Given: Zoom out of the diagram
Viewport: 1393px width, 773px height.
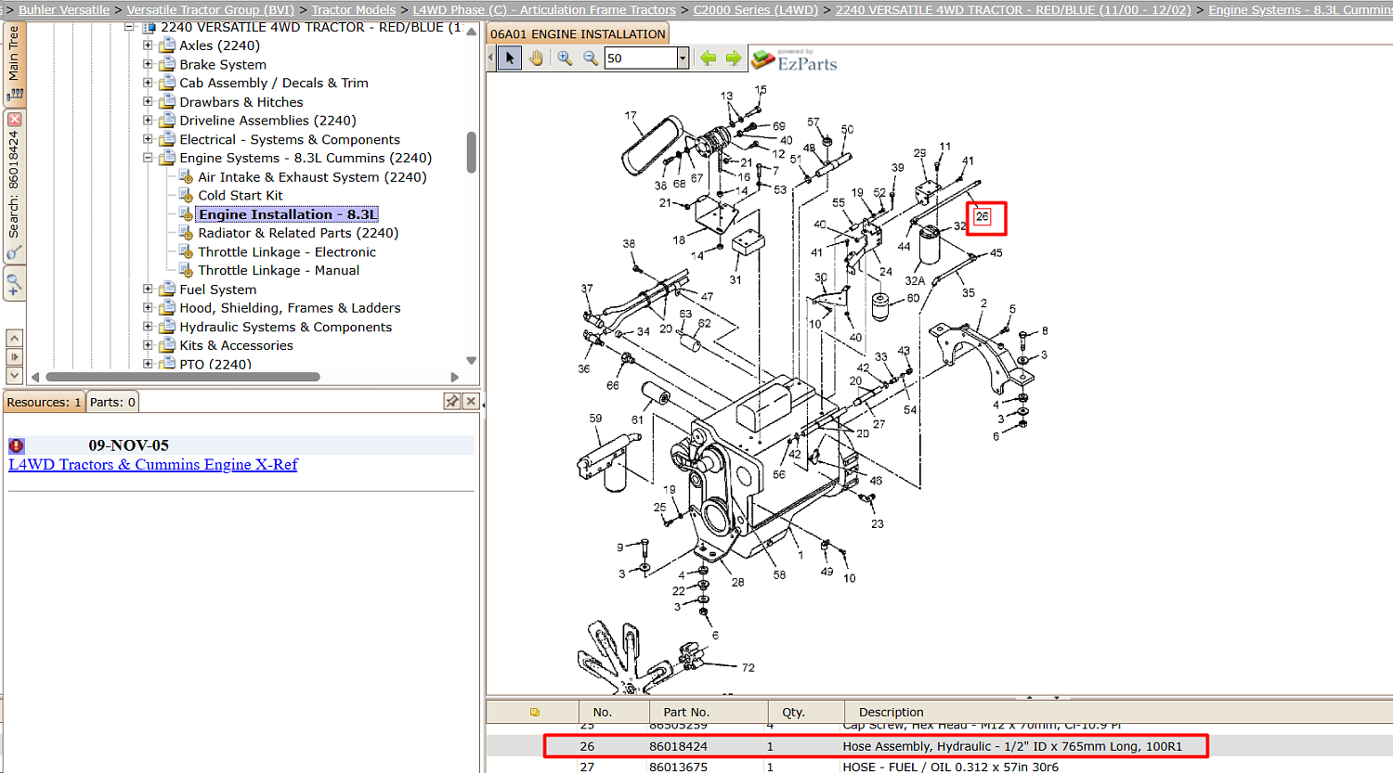Looking at the screenshot, I should 590,58.
